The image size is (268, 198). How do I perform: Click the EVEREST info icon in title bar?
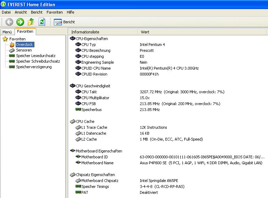(x=3, y=4)
